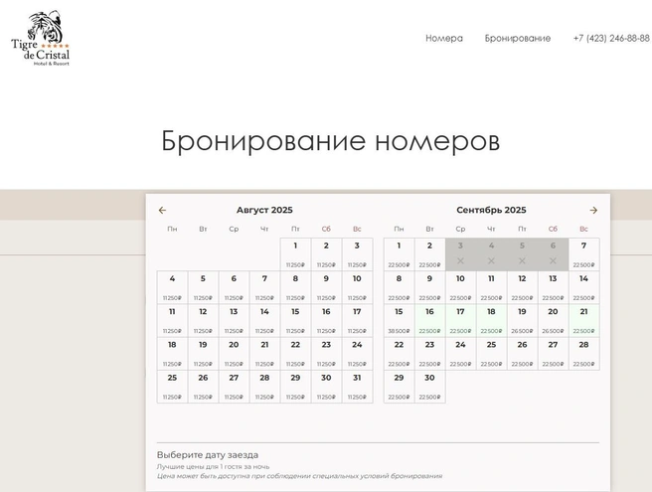Screen dimensions: 652x492
Task: Select highlighted September 17 cell
Action: point(461,321)
